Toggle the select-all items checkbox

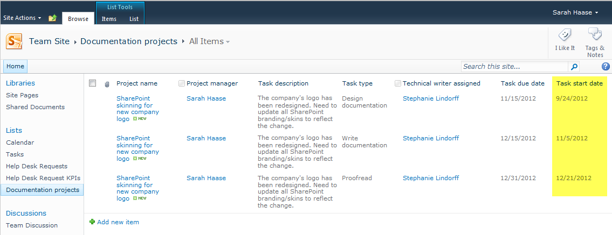pos(92,83)
